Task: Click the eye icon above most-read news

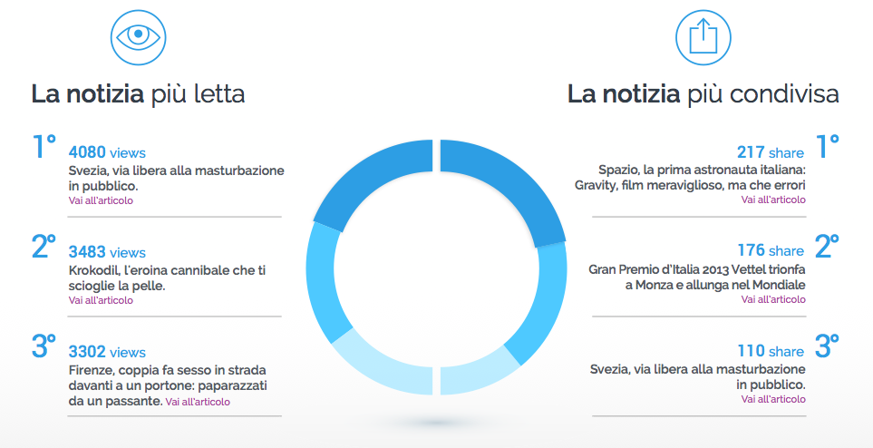Action: point(139,36)
